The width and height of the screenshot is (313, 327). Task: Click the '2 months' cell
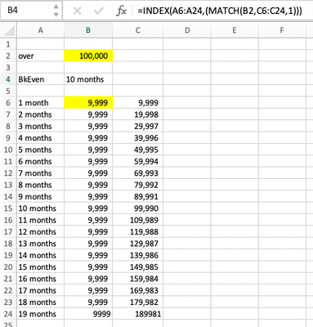[41, 114]
